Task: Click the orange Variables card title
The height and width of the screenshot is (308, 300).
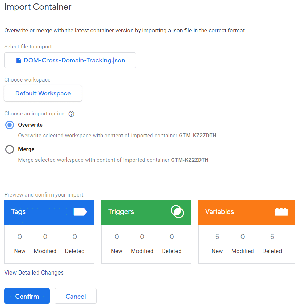Action: tap(219, 212)
